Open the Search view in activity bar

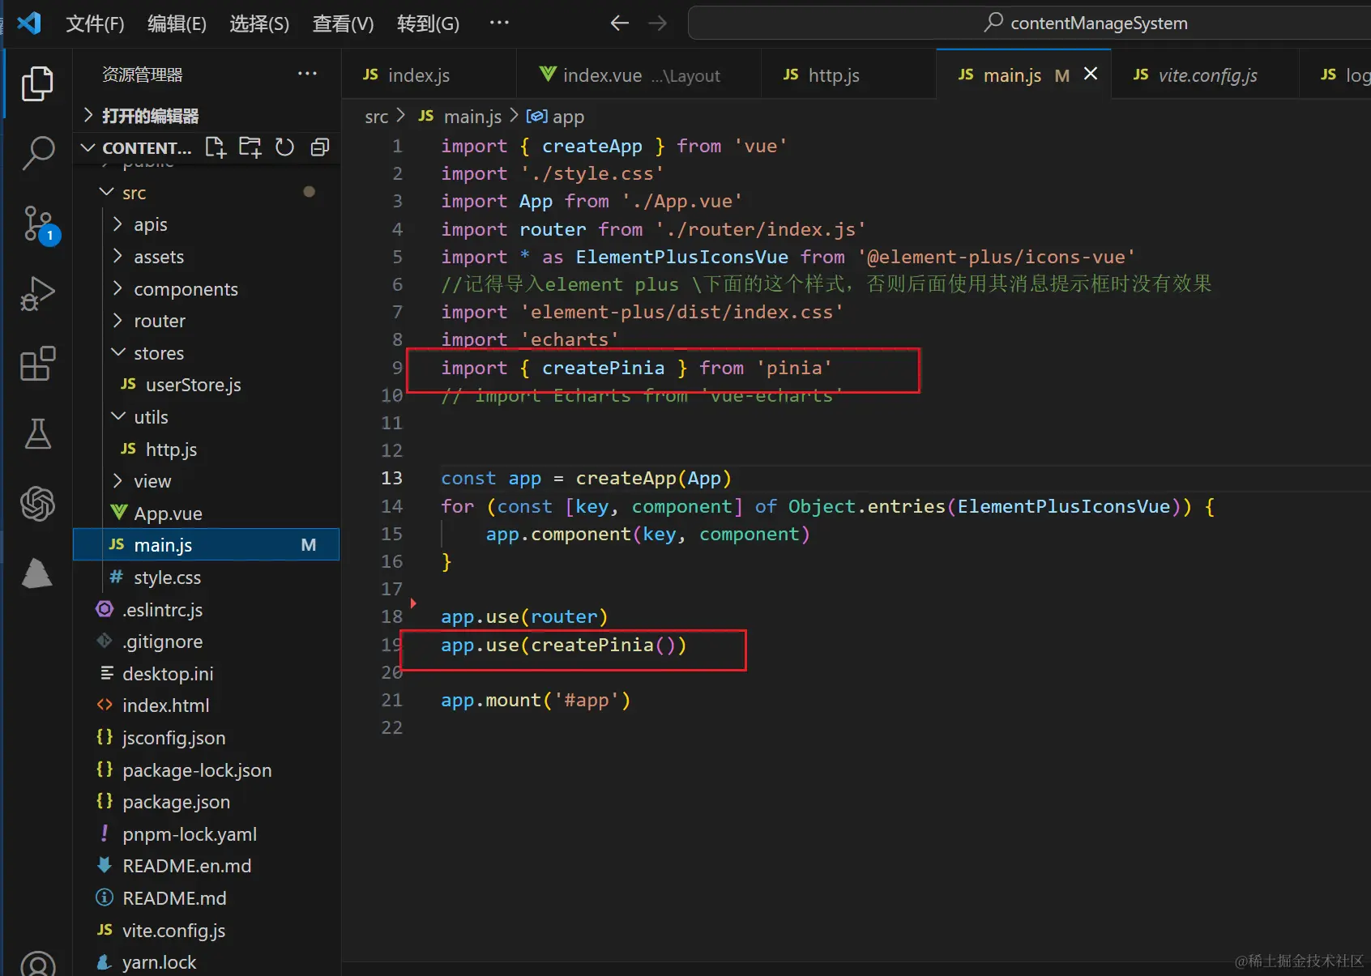[37, 153]
